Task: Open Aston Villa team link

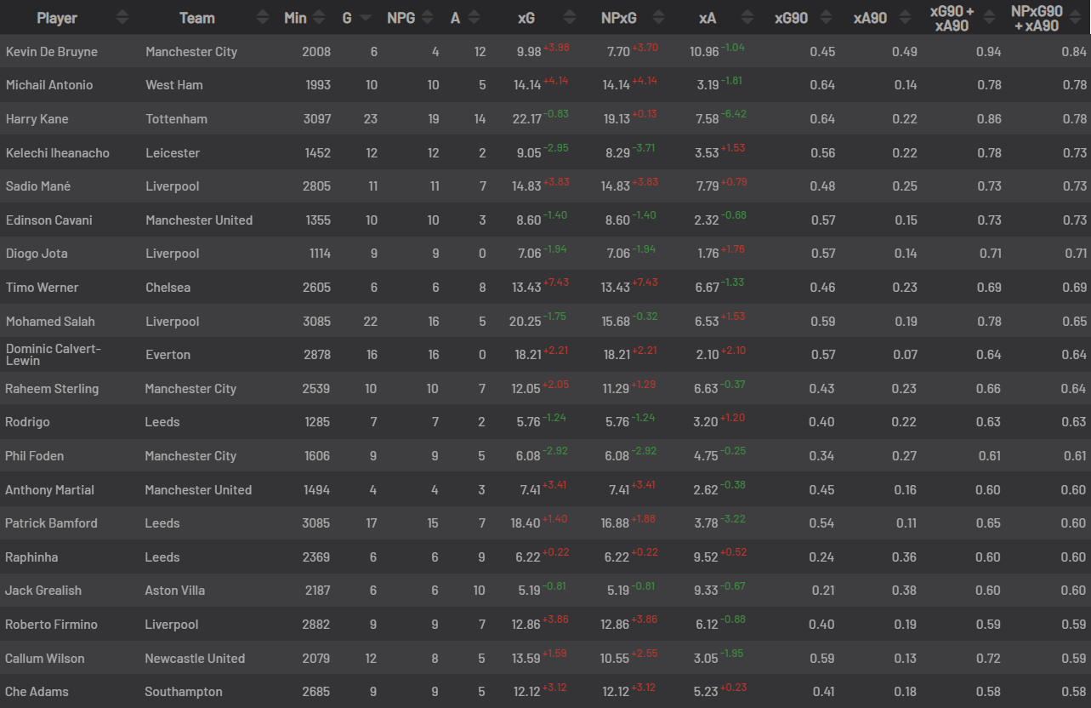Action: [x=175, y=591]
